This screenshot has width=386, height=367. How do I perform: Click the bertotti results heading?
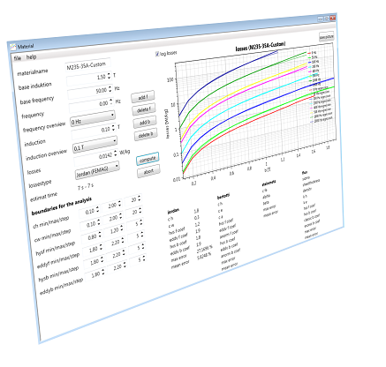point(223,196)
